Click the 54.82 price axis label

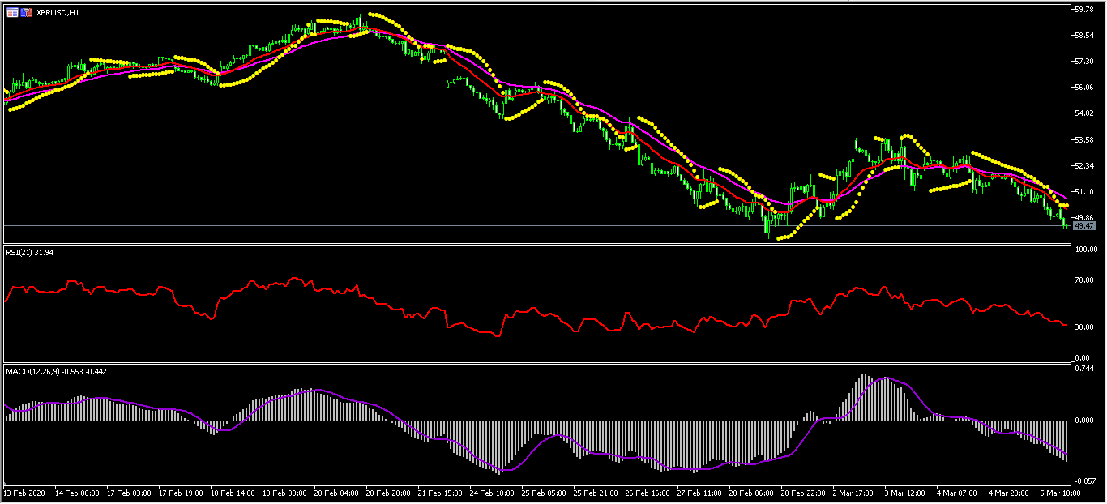[x=1084, y=113]
